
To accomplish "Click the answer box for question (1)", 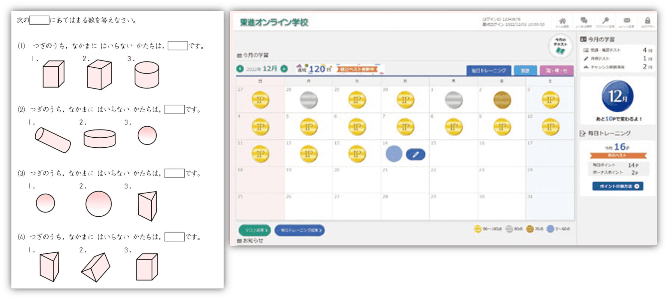I will [177, 46].
